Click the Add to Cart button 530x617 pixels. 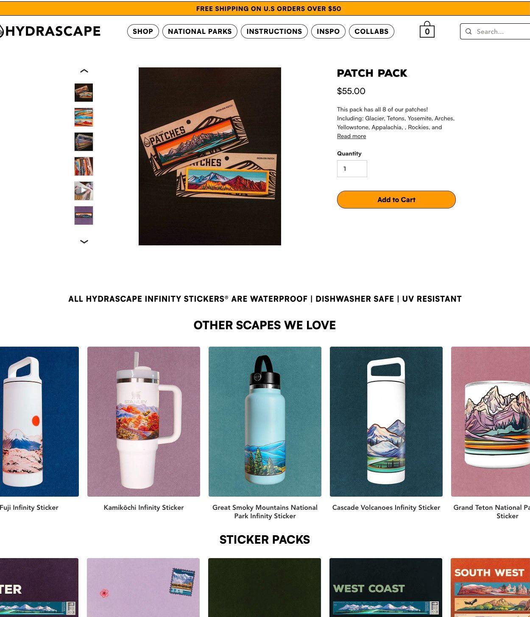pyautogui.click(x=396, y=200)
